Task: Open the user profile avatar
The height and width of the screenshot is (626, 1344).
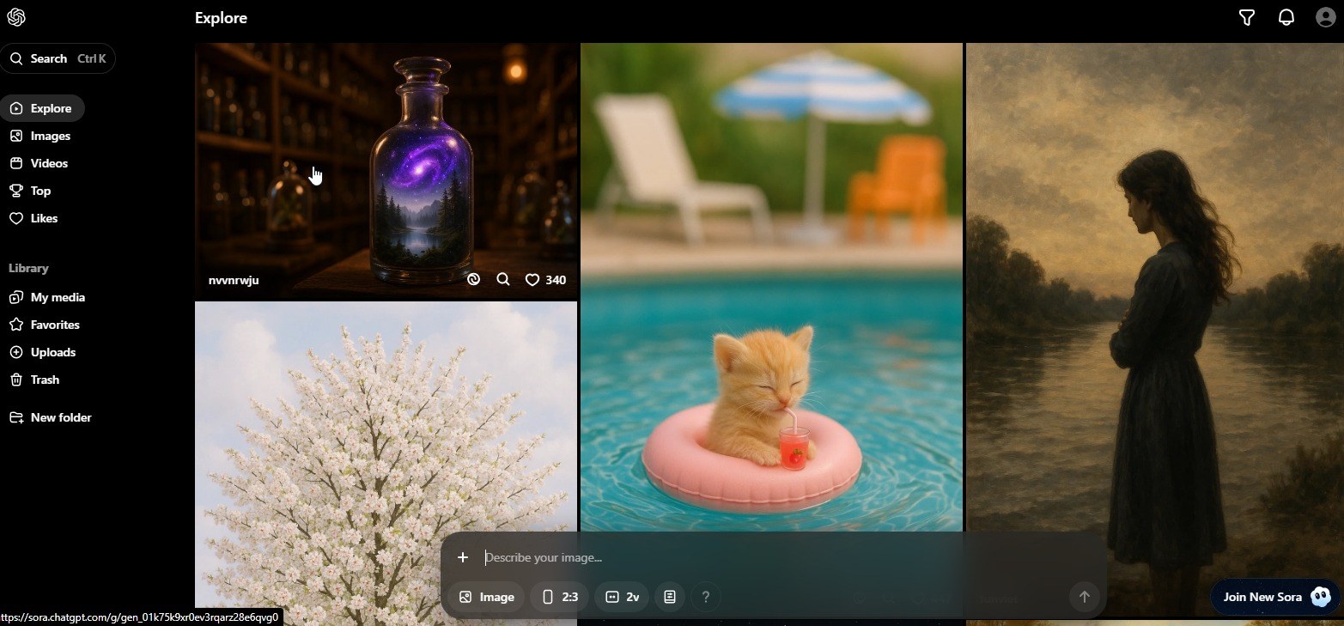Action: click(x=1325, y=17)
